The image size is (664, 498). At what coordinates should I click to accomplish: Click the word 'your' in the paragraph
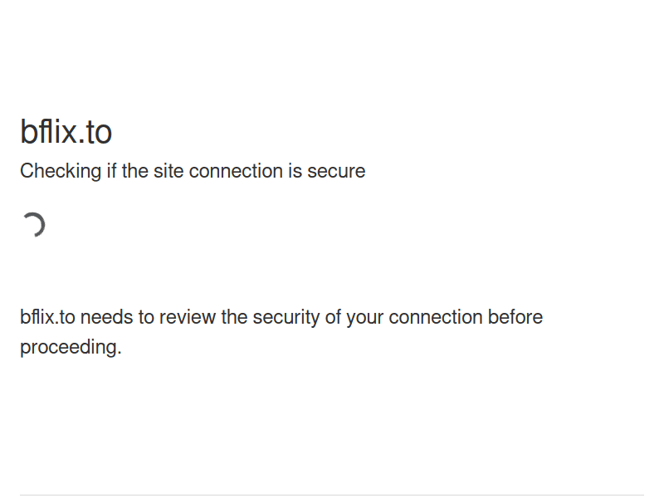coord(365,319)
